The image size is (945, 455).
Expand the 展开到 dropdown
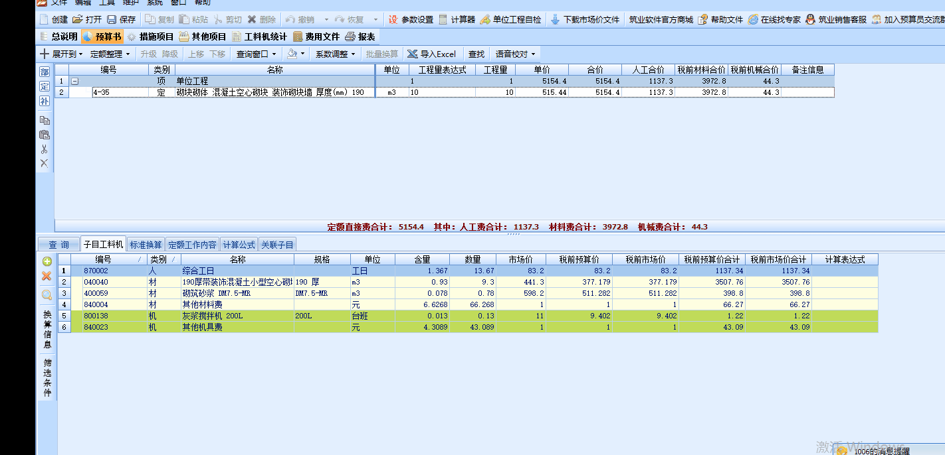pyautogui.click(x=62, y=54)
